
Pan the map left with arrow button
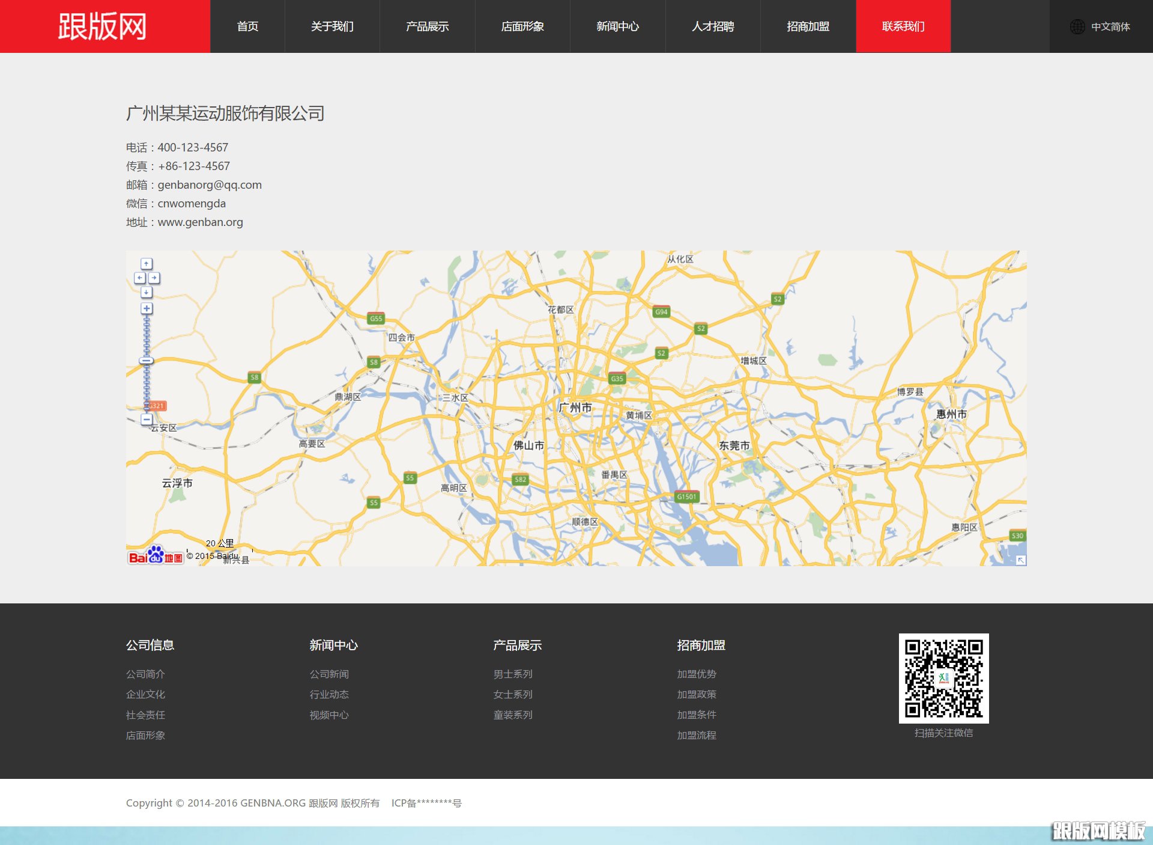pos(139,278)
